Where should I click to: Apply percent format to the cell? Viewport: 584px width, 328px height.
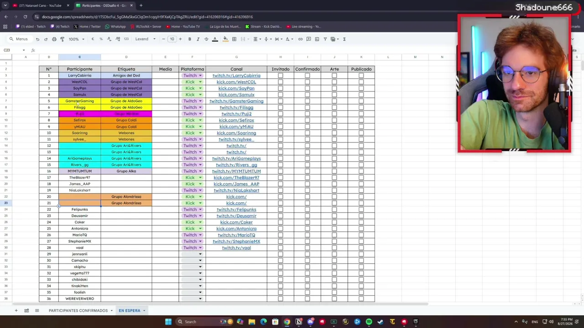click(101, 39)
